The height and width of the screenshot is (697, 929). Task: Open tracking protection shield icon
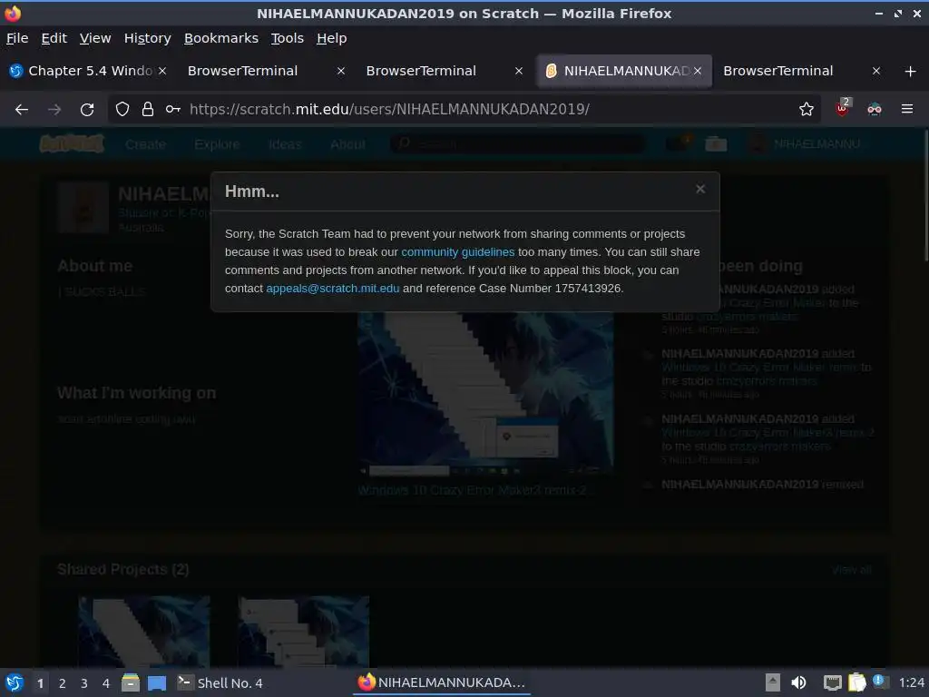pyautogui.click(x=122, y=109)
